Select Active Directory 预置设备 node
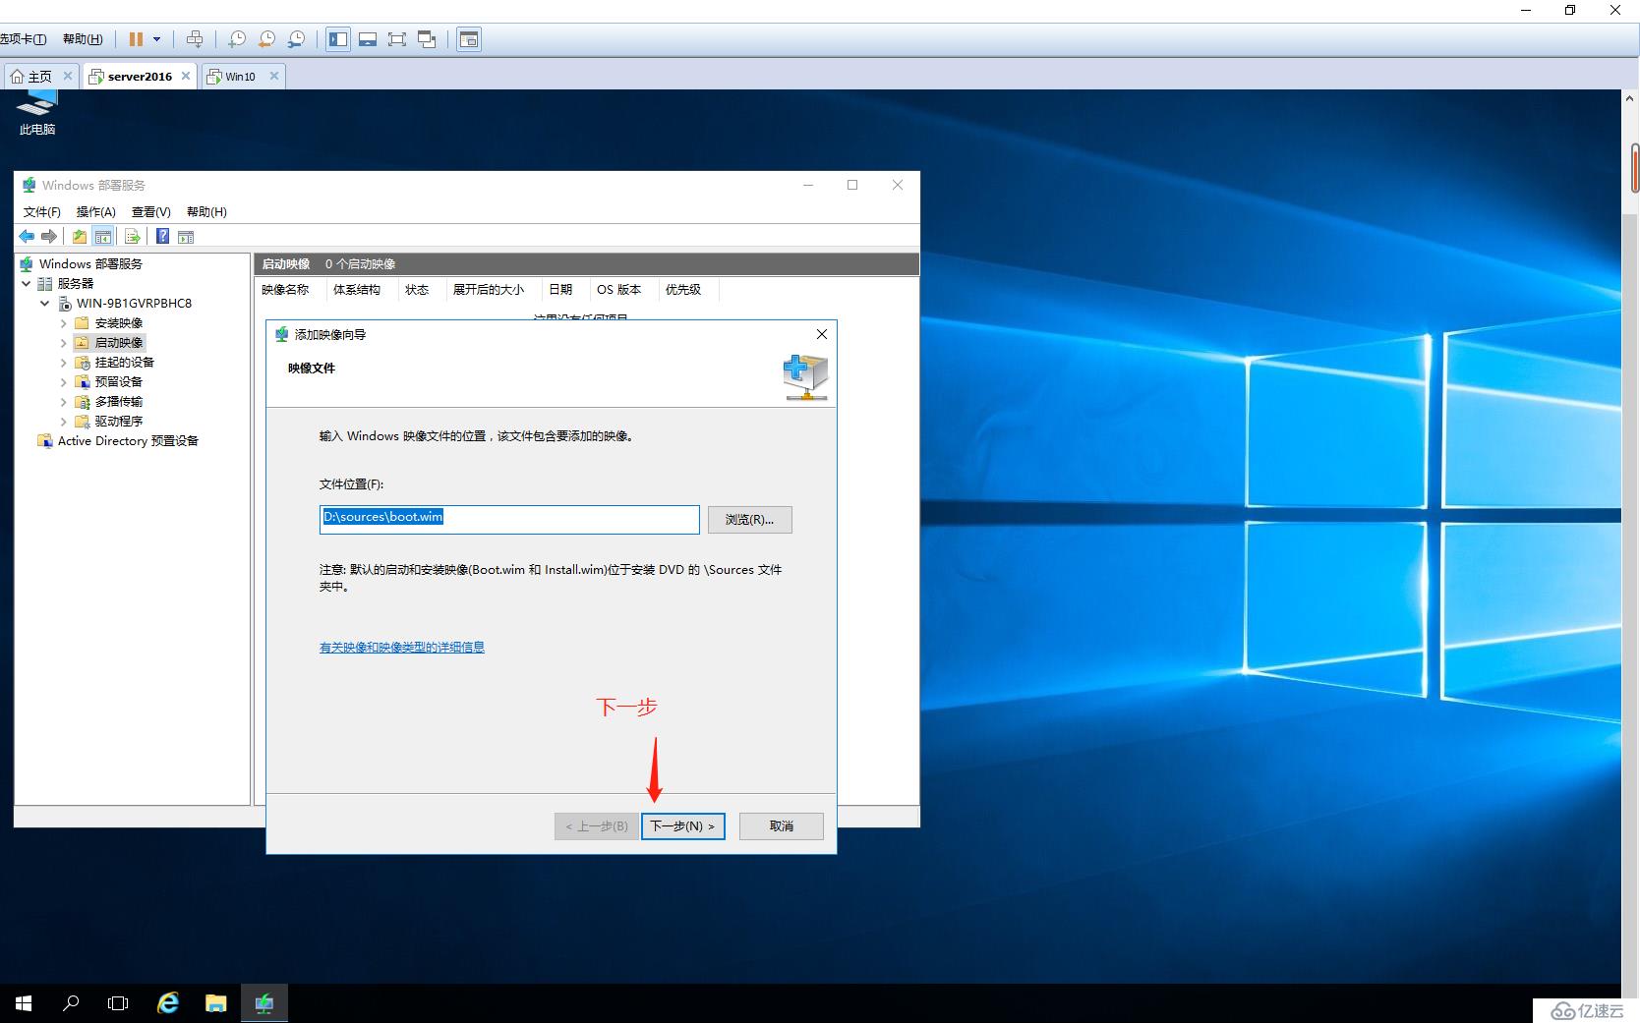Viewport: 1640px width, 1023px height. coord(128,440)
